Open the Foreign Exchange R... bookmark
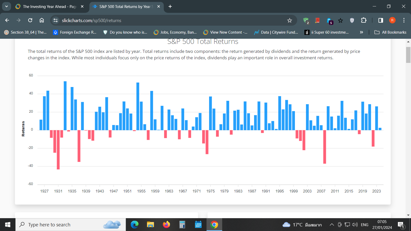Screen dimensions: 411x231 click(x=74, y=32)
